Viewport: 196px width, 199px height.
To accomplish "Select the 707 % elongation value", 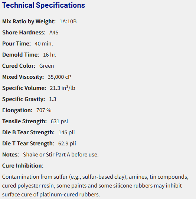I will point(44,110).
